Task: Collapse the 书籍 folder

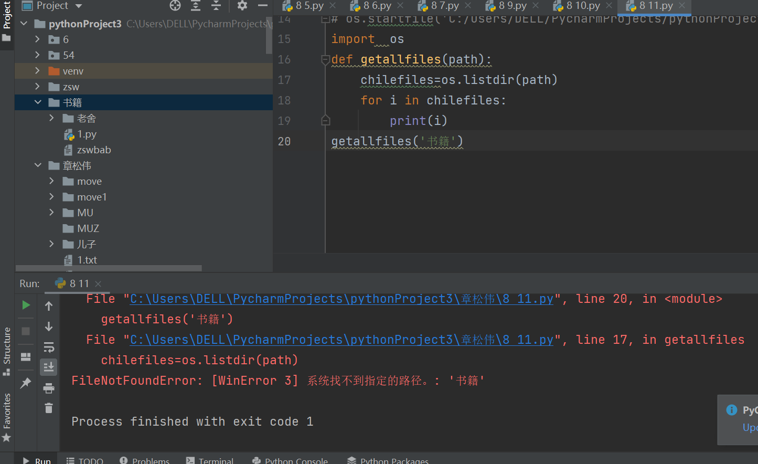Action: 37,102
